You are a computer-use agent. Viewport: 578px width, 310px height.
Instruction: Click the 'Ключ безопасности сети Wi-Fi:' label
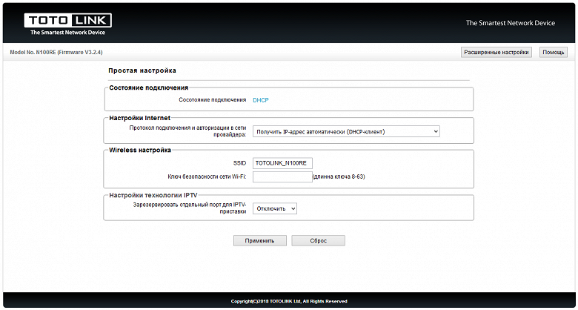207,177
